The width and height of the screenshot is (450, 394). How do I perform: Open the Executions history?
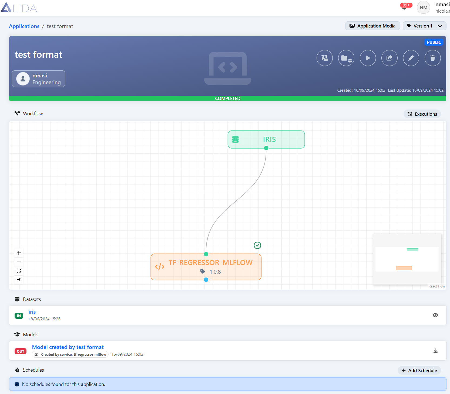tap(422, 114)
